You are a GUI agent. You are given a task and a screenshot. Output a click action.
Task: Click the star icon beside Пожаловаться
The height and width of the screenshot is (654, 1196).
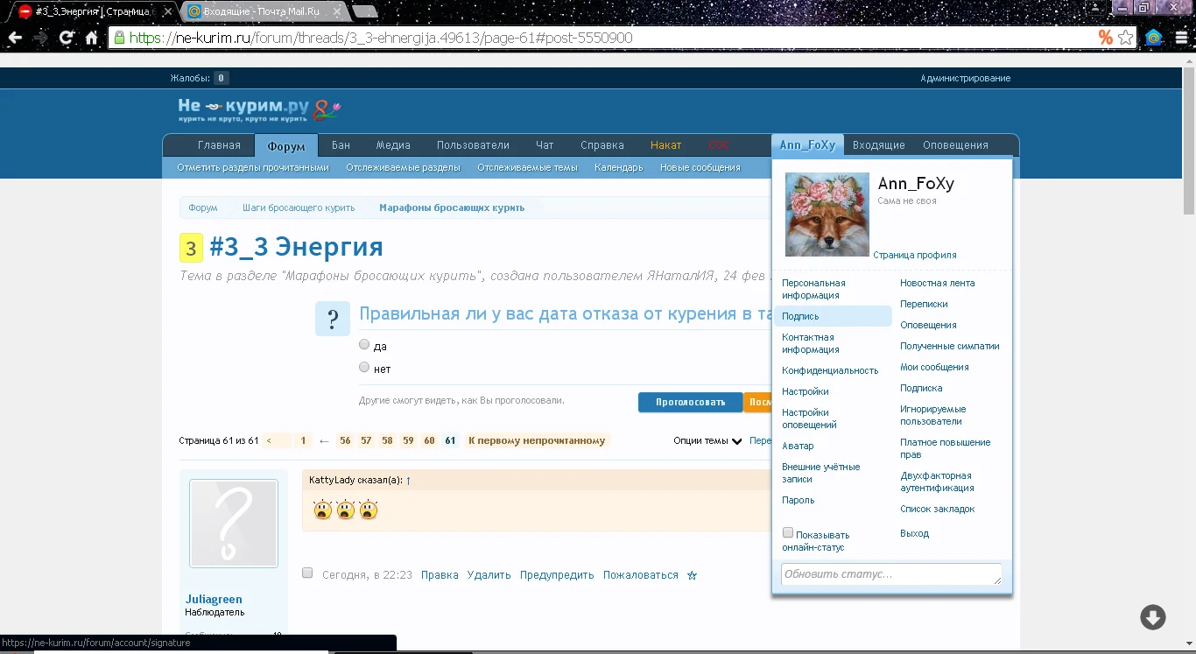692,576
